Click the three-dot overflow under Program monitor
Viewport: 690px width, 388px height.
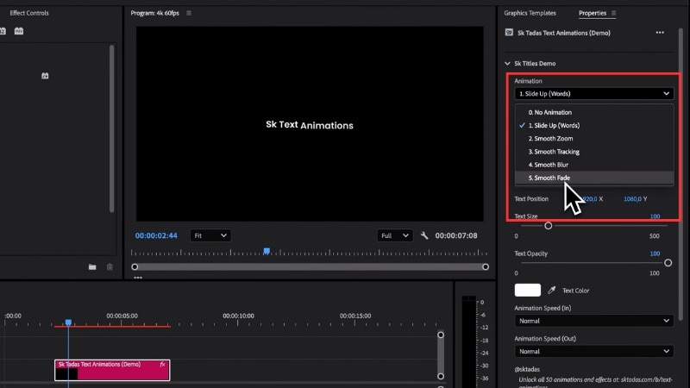tap(138, 278)
